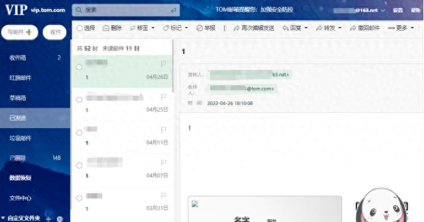Toggle the 选择 select-all checkbox
The width and height of the screenshot is (424, 222).
click(x=80, y=28)
